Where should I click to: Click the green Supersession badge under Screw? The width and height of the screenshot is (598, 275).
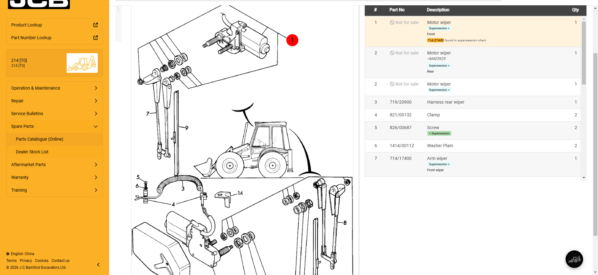point(439,133)
